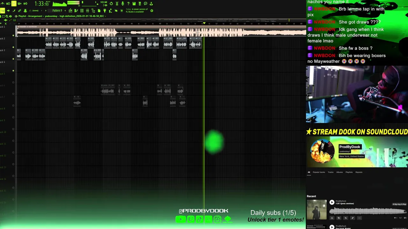This screenshot has height=229, width=408.
Task: Mute Track 3 with its green dot
Action: [13, 59]
